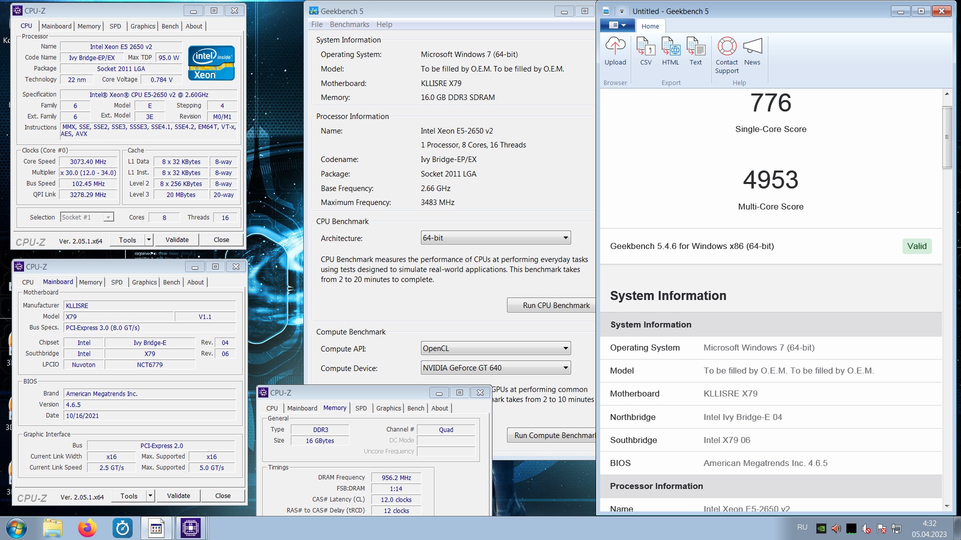Switch to Mainboard tab in top CPU-Z

(57, 26)
